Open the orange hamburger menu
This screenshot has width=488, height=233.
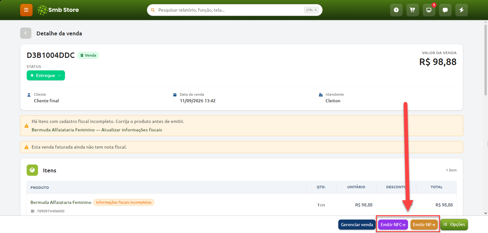(26, 10)
